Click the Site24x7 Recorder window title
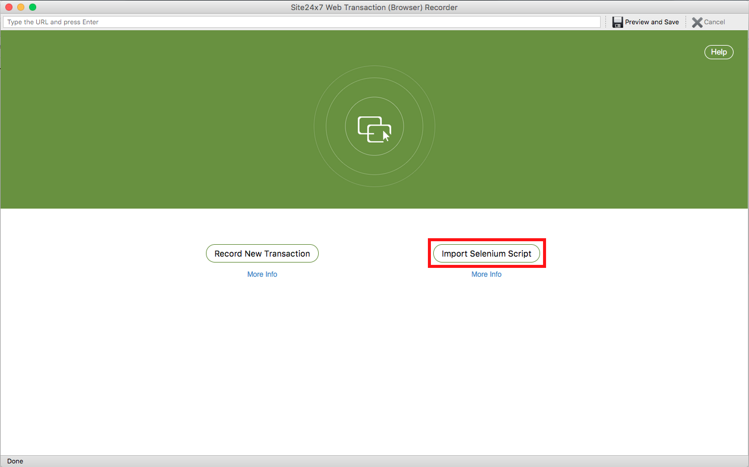 click(x=374, y=7)
